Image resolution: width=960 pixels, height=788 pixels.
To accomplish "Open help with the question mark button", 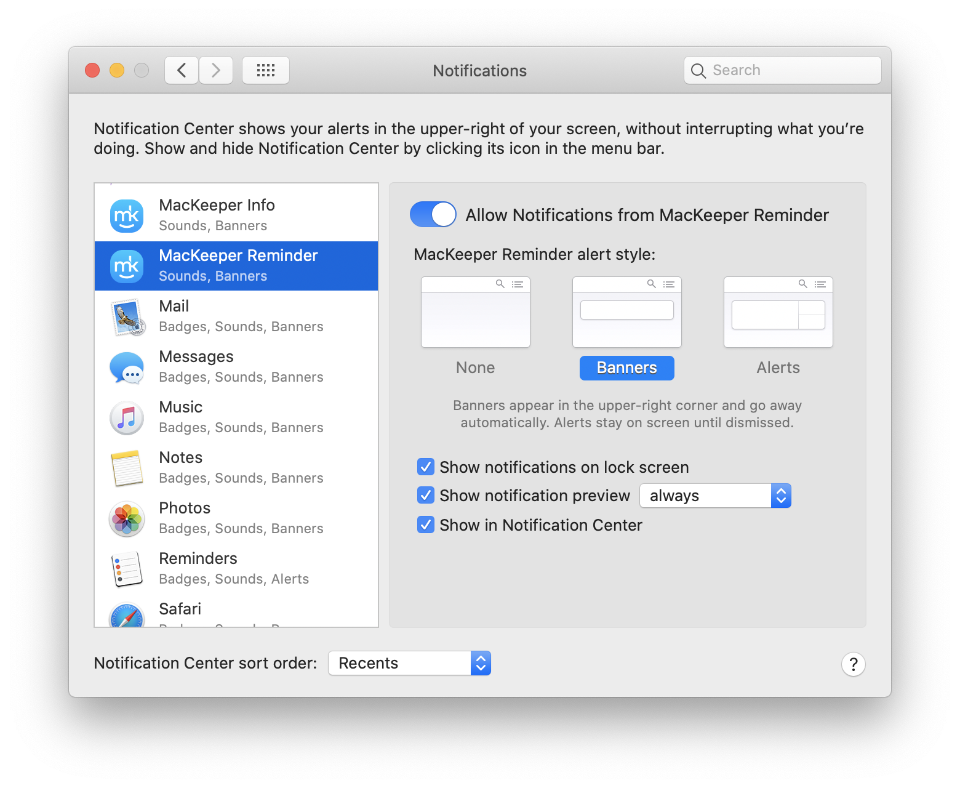I will coord(854,664).
